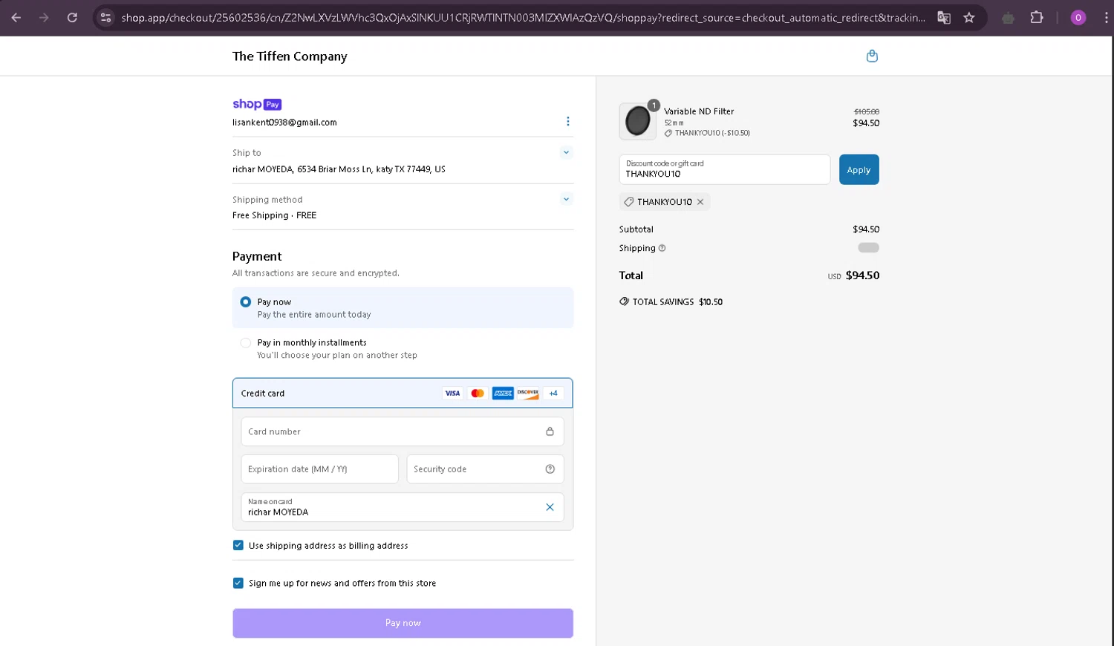
Task: Click The Tiffen Company store name
Action: click(290, 56)
